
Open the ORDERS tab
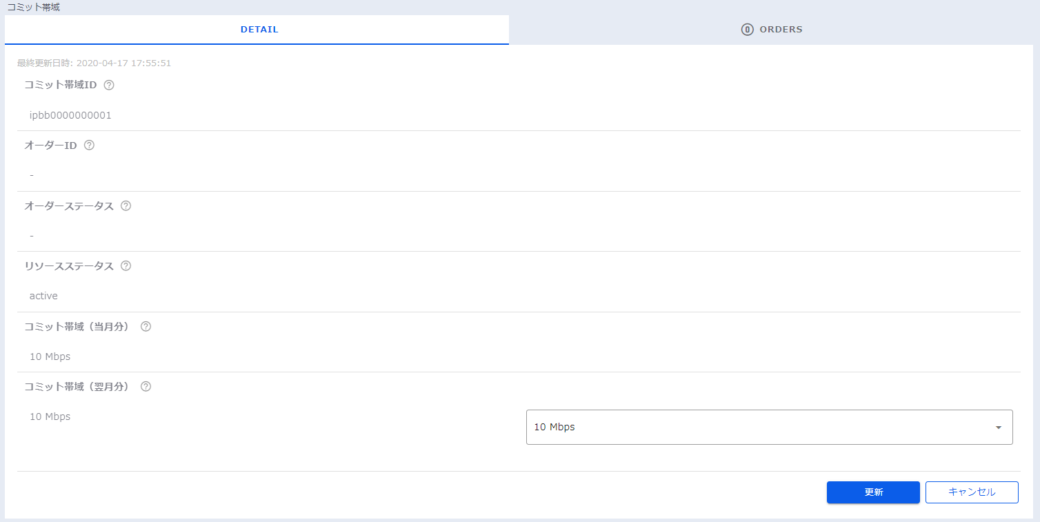(780, 30)
